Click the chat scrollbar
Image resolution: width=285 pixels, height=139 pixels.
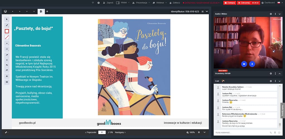[280, 124]
